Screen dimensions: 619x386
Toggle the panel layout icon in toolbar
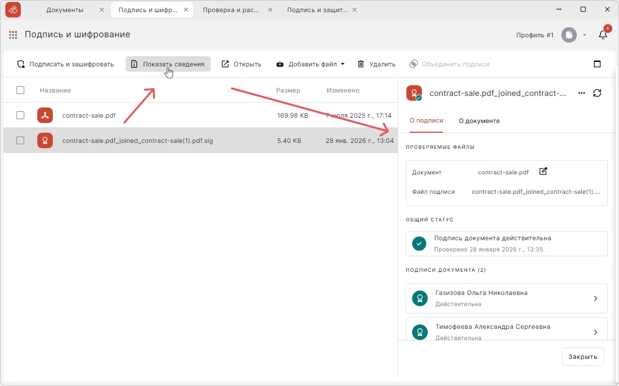click(597, 64)
